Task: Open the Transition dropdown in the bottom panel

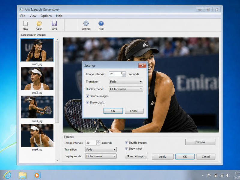Action: pyautogui.click(x=101, y=149)
